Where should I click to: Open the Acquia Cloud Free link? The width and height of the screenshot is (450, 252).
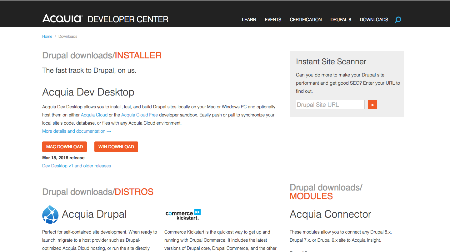coord(139,115)
